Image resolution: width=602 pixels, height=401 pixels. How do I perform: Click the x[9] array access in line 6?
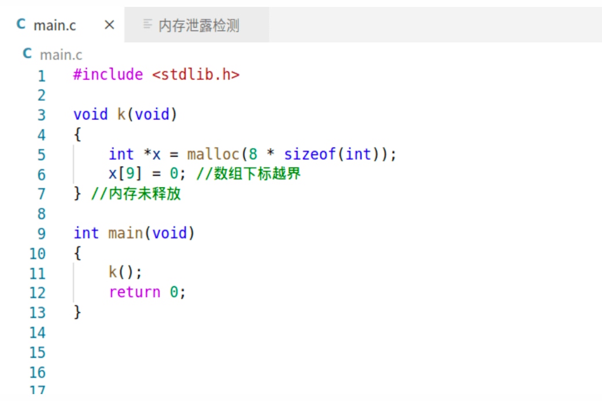click(x=125, y=174)
